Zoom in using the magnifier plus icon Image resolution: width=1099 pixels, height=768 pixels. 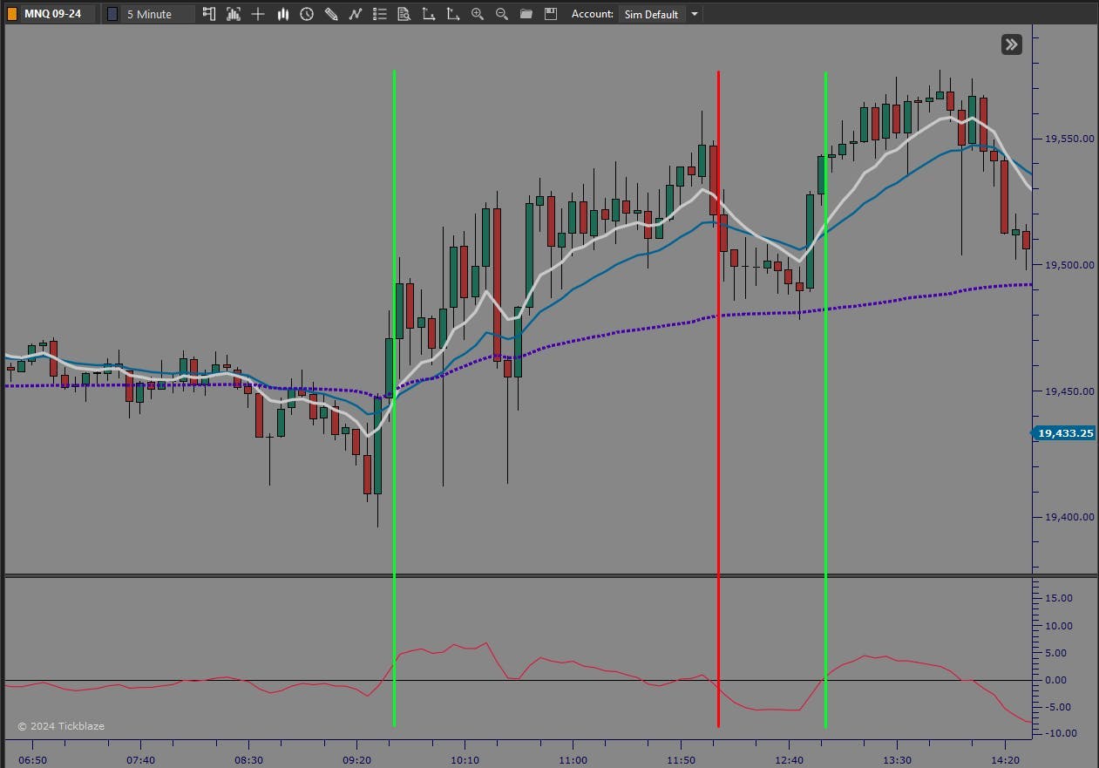click(x=477, y=14)
